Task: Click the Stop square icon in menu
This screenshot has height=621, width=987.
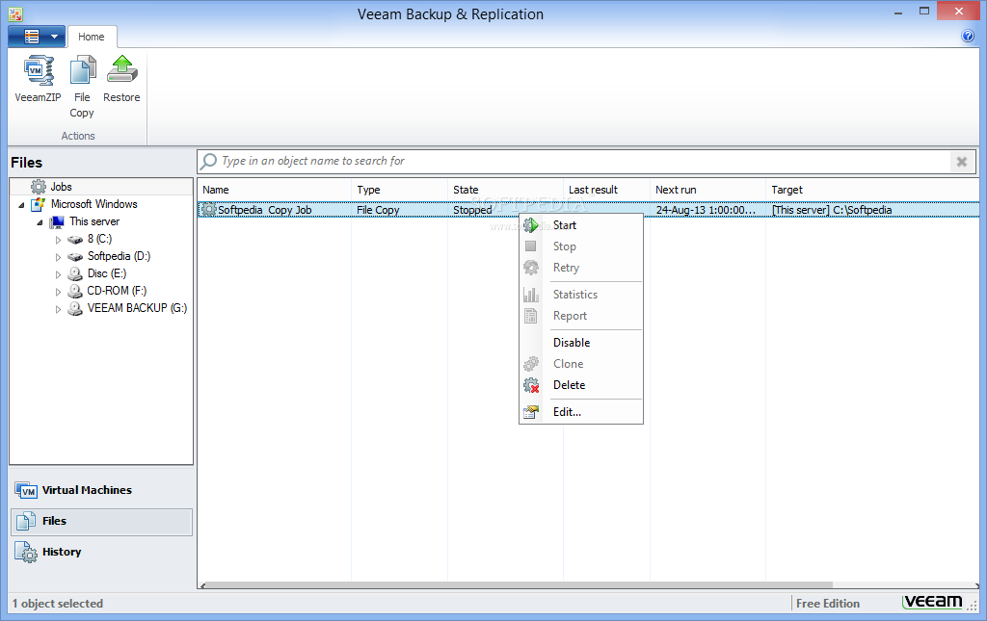Action: coord(531,246)
